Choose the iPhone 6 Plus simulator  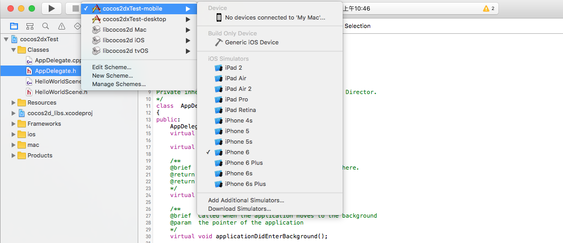tap(270, 163)
